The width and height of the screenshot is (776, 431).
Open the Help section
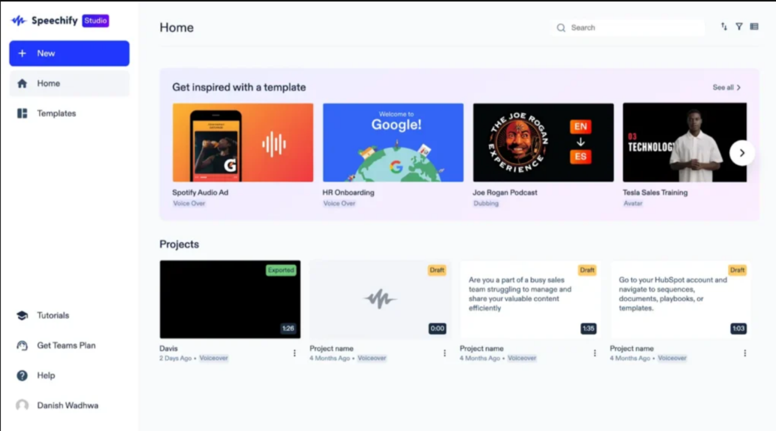69,375
